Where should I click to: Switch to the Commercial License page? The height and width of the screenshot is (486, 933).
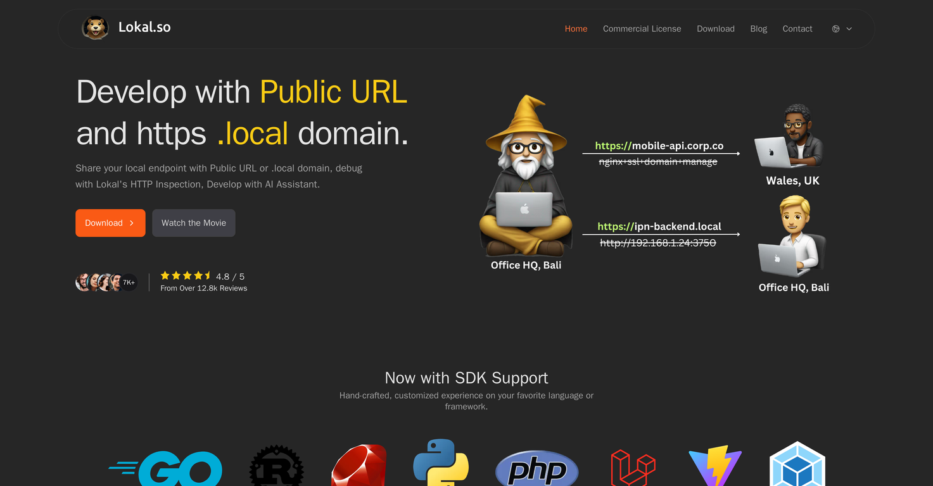642,28
